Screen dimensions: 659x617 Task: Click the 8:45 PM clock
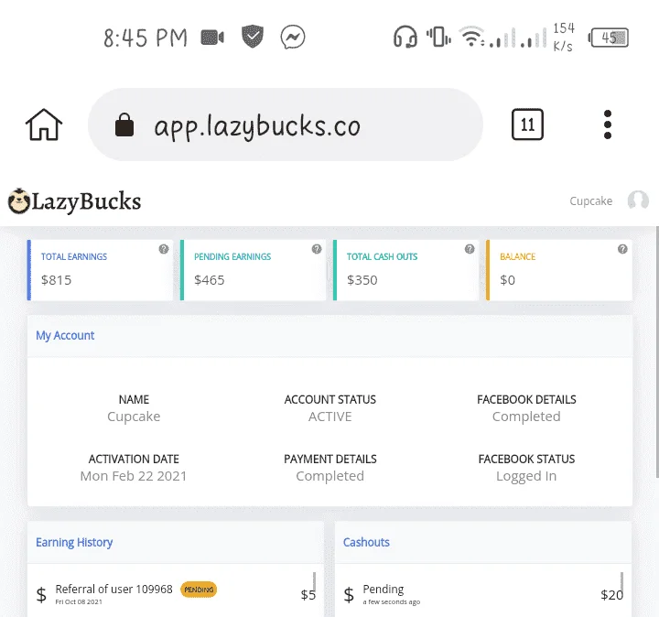coord(146,38)
